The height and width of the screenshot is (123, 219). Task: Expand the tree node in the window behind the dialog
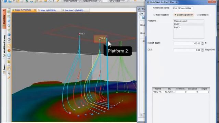(x=143, y=41)
